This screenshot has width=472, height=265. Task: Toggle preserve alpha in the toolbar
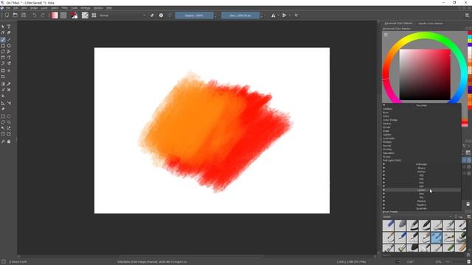tap(161, 15)
